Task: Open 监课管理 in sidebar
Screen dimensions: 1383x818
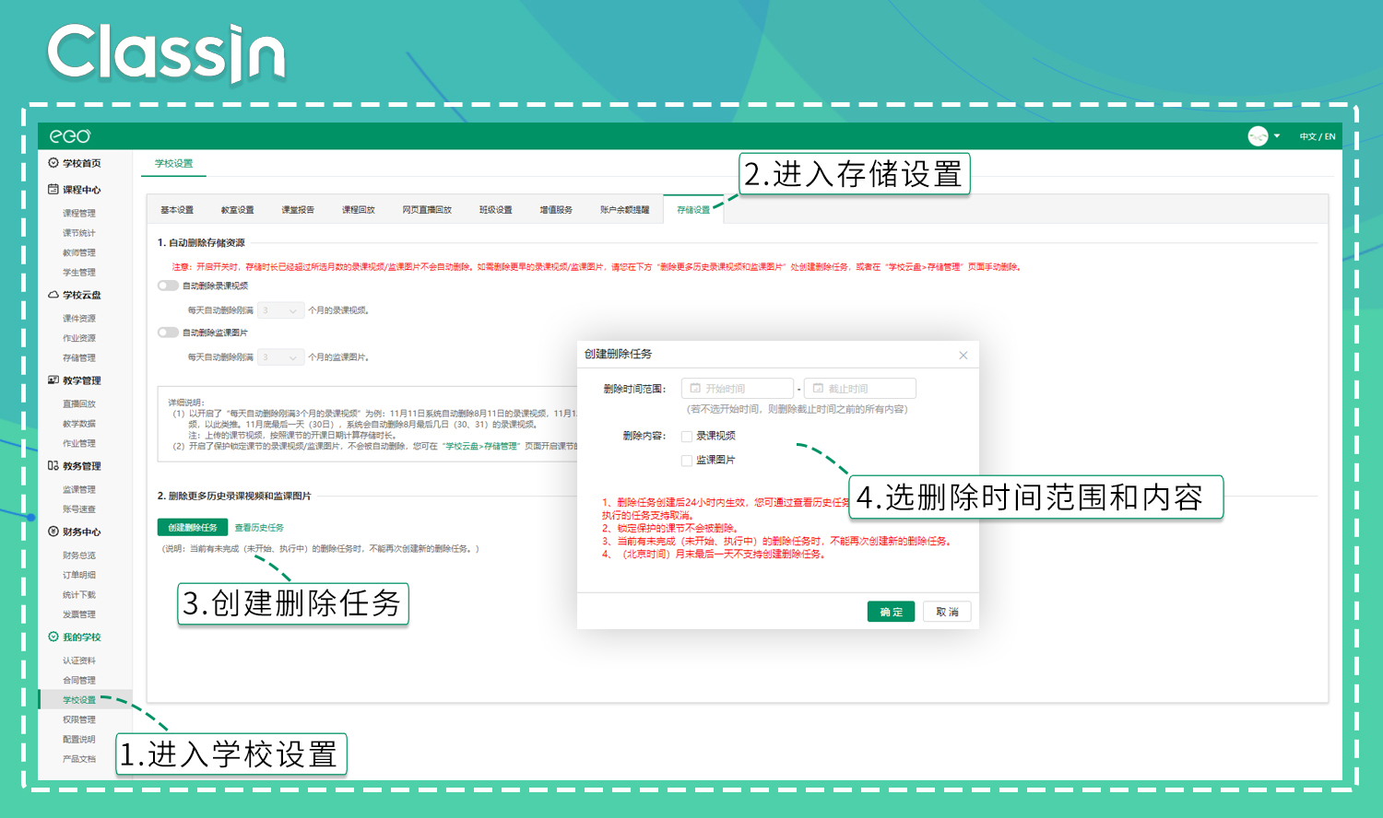Action: (79, 490)
